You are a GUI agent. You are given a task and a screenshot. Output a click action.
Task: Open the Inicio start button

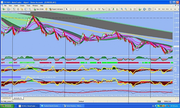(x=7, y=106)
